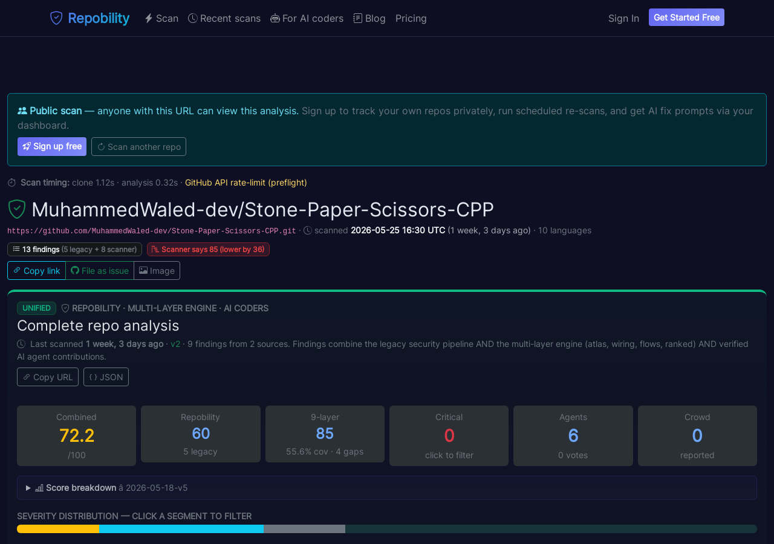774x544 pixels.
Task: Click the Sign up free button
Action: pyautogui.click(x=52, y=146)
